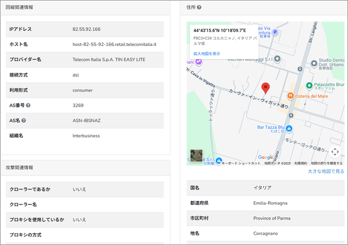The width and height of the screenshot is (348, 245).
Task: Click the red location pin on map
Action: coord(266,88)
